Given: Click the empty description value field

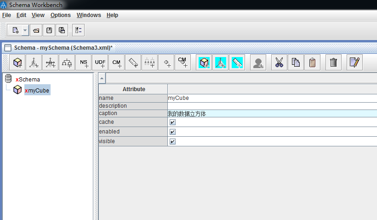Looking at the screenshot, I should pyautogui.click(x=272, y=106).
